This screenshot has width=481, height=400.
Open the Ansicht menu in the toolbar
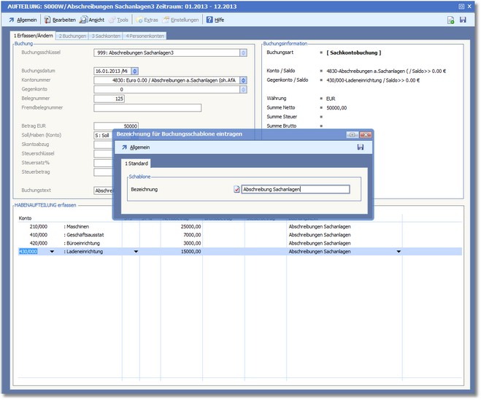(x=92, y=20)
